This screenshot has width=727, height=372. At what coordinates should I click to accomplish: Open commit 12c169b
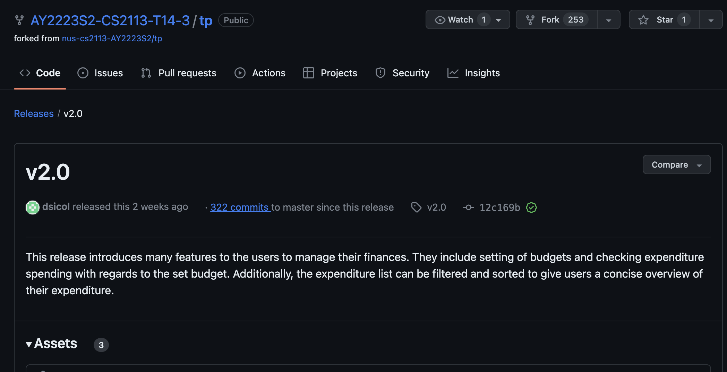500,207
